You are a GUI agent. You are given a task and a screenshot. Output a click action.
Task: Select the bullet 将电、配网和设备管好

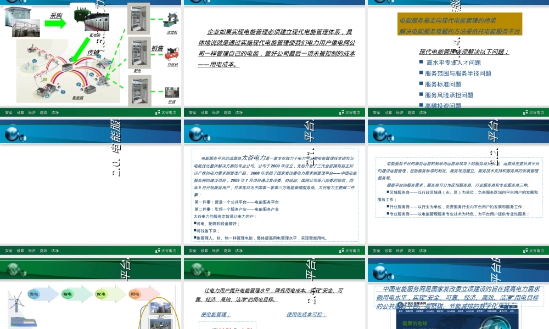217,224
